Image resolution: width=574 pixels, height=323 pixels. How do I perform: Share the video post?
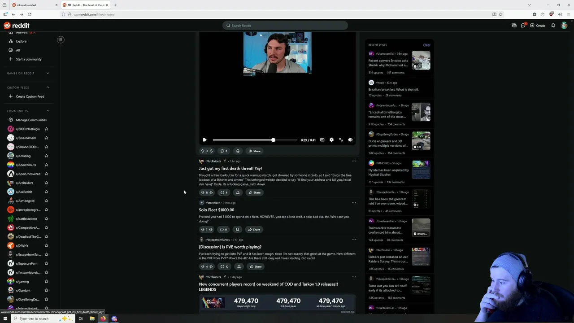point(254,151)
